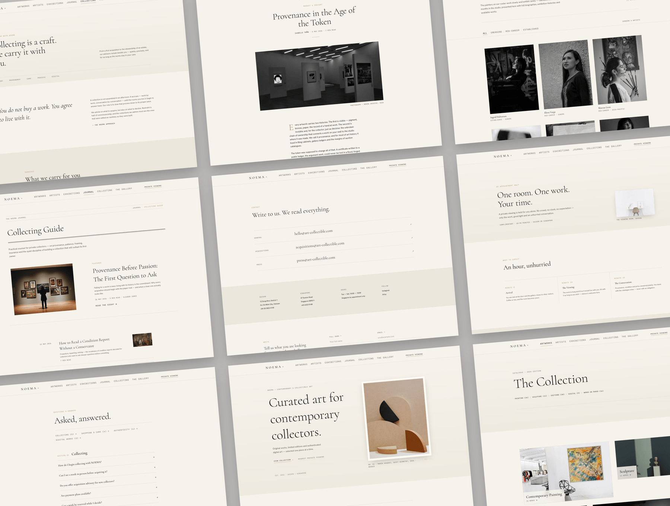Viewport: 670px width, 506px height.
Task: Jump to the Shipping & Care (4) FAQ section
Action: [95, 432]
